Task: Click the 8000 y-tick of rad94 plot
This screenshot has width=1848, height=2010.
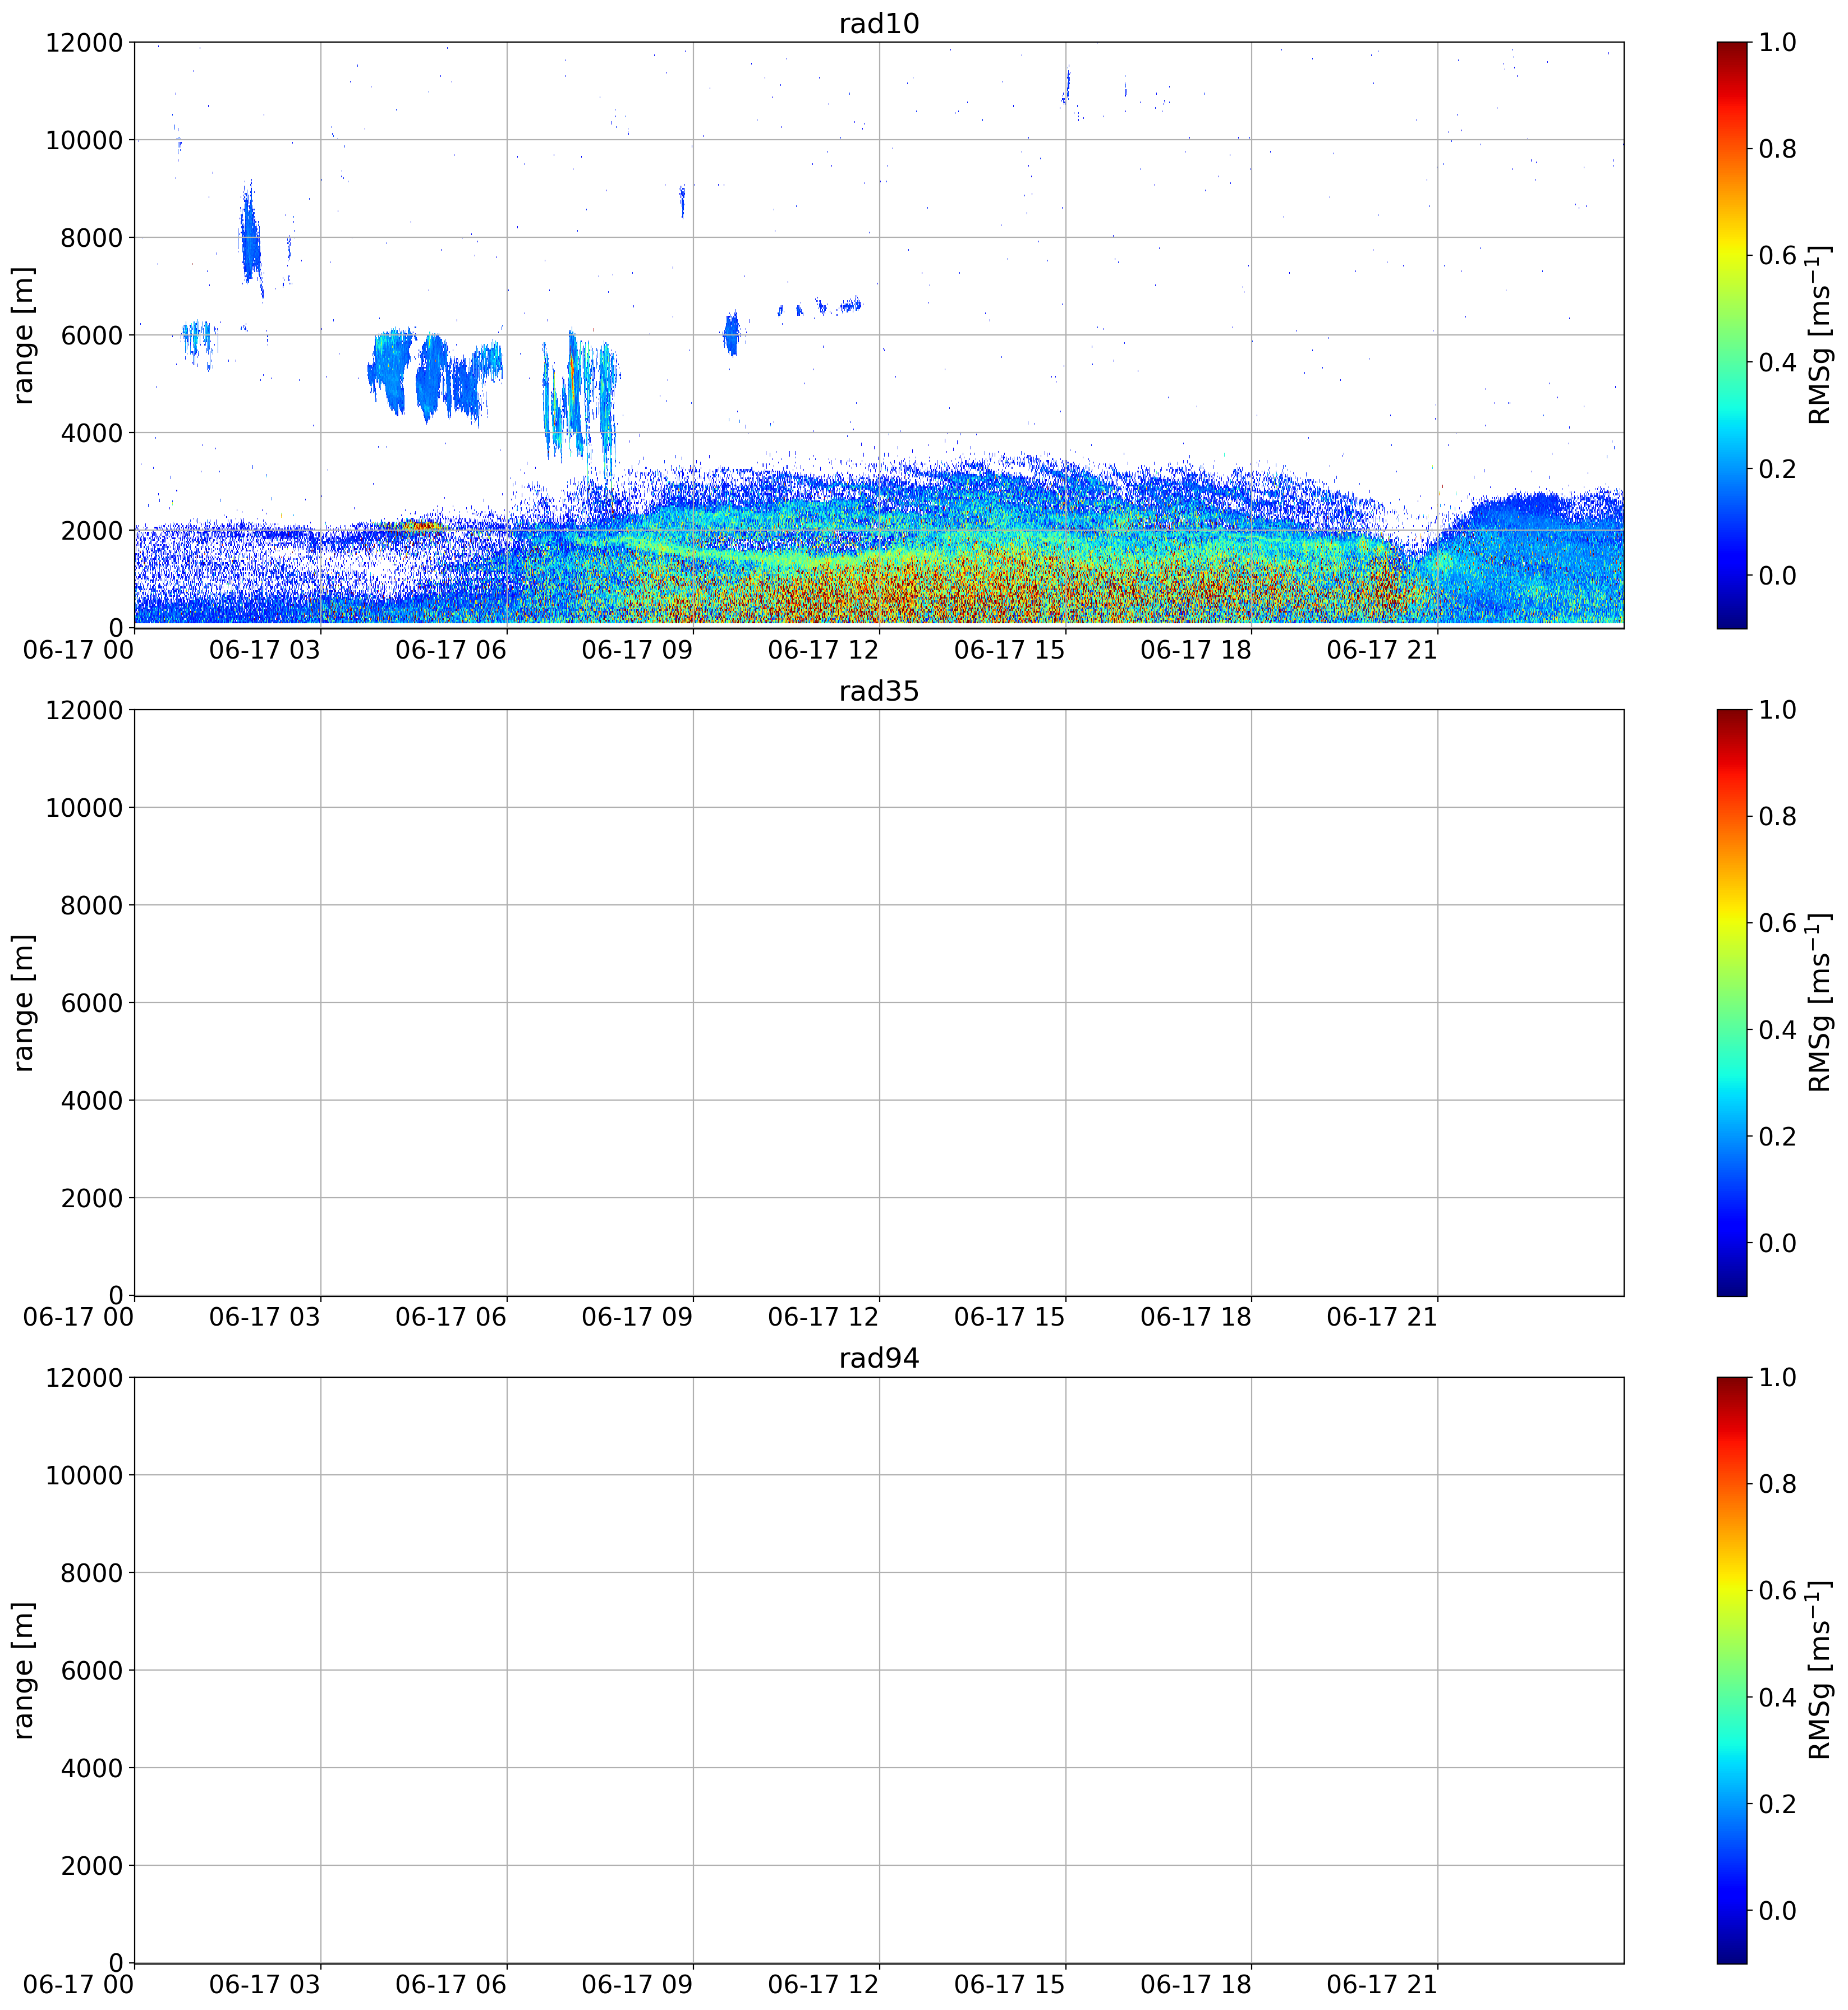Action: coord(92,1573)
